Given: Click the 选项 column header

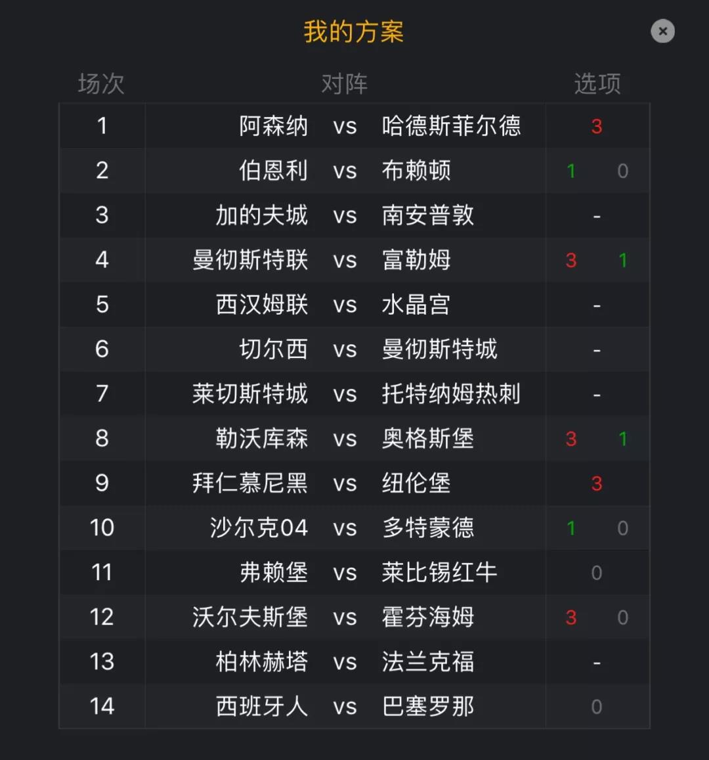Looking at the screenshot, I should coord(597,84).
